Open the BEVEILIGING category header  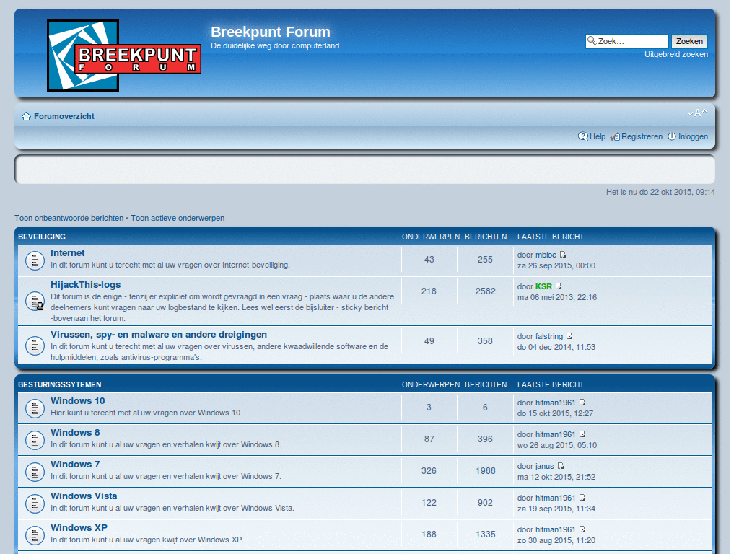(x=42, y=237)
